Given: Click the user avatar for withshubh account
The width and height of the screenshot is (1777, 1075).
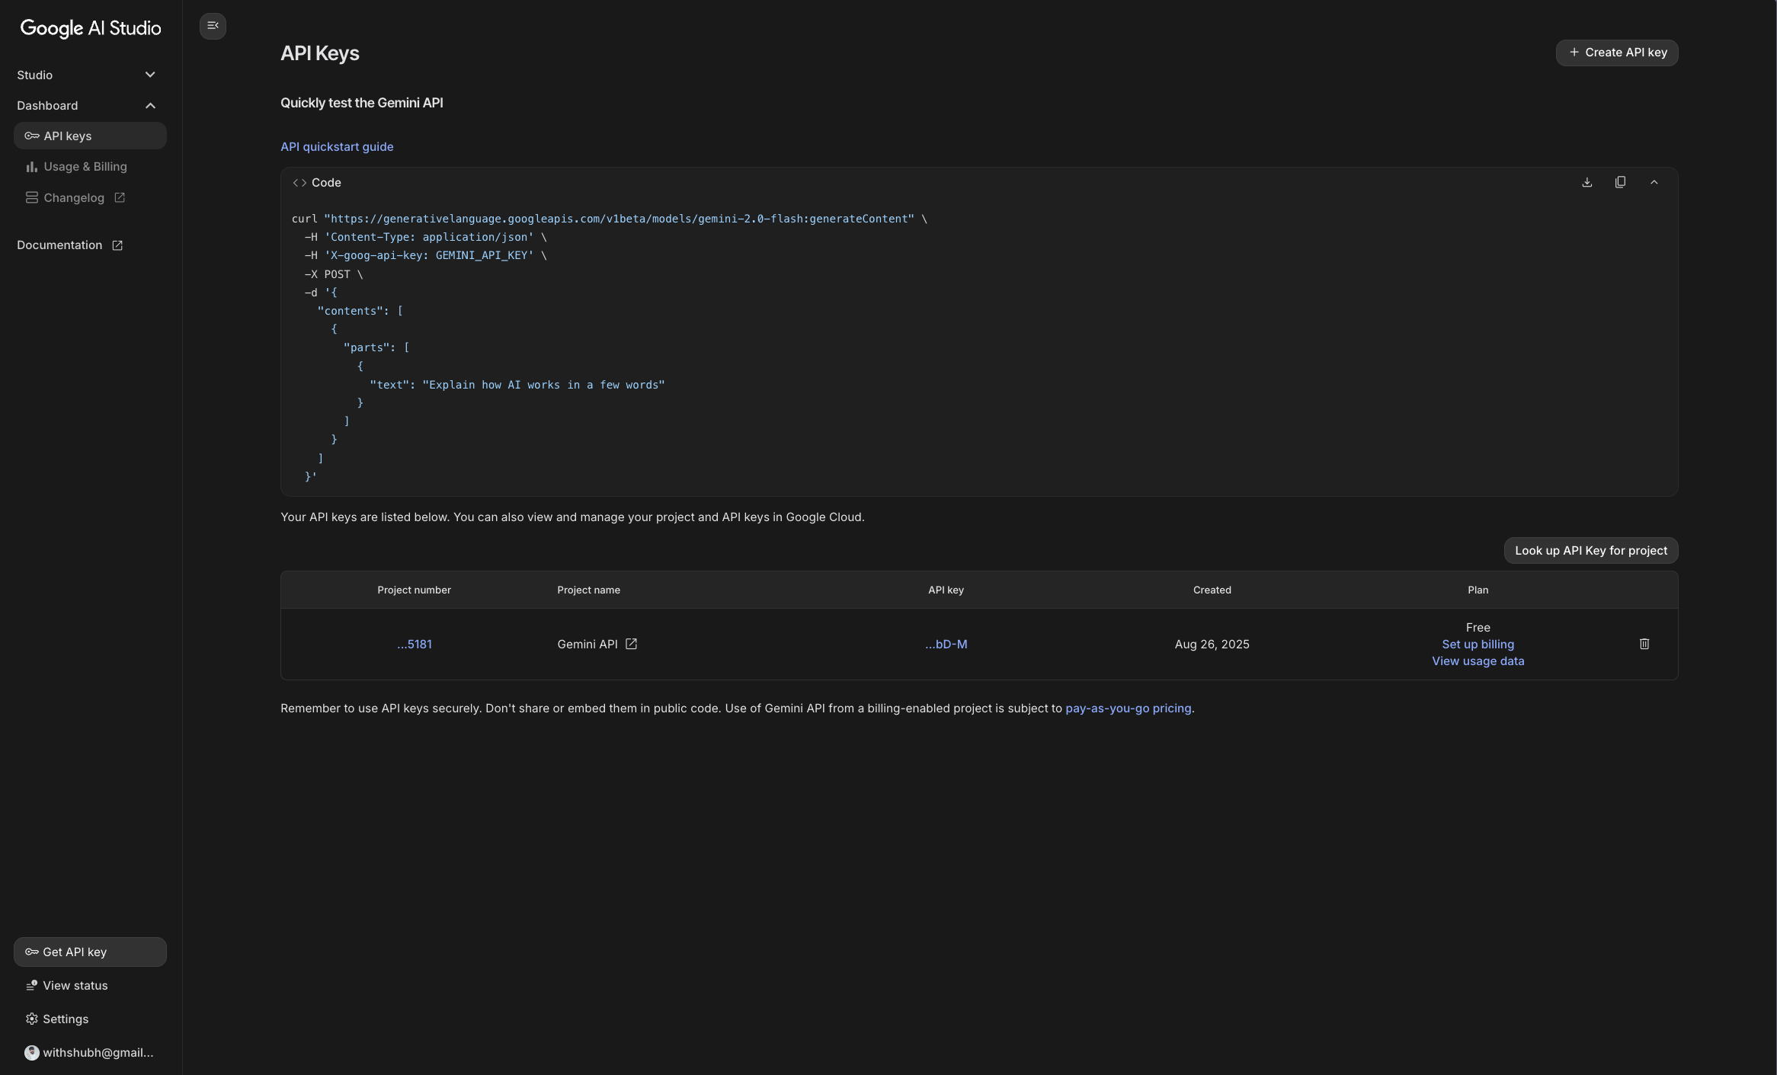Looking at the screenshot, I should pyautogui.click(x=31, y=1053).
